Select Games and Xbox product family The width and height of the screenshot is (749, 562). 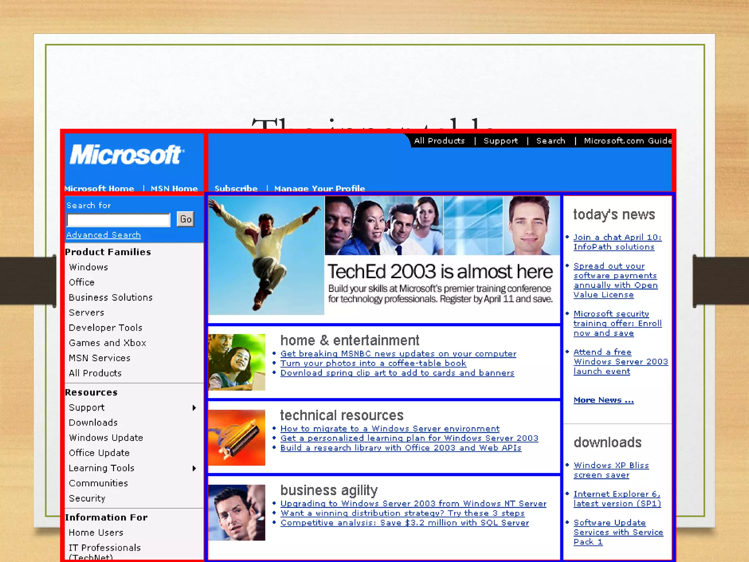107,343
